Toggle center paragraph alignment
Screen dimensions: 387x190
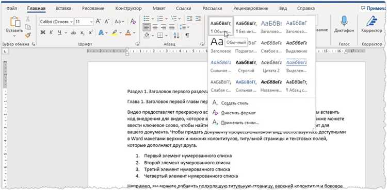pos(155,27)
